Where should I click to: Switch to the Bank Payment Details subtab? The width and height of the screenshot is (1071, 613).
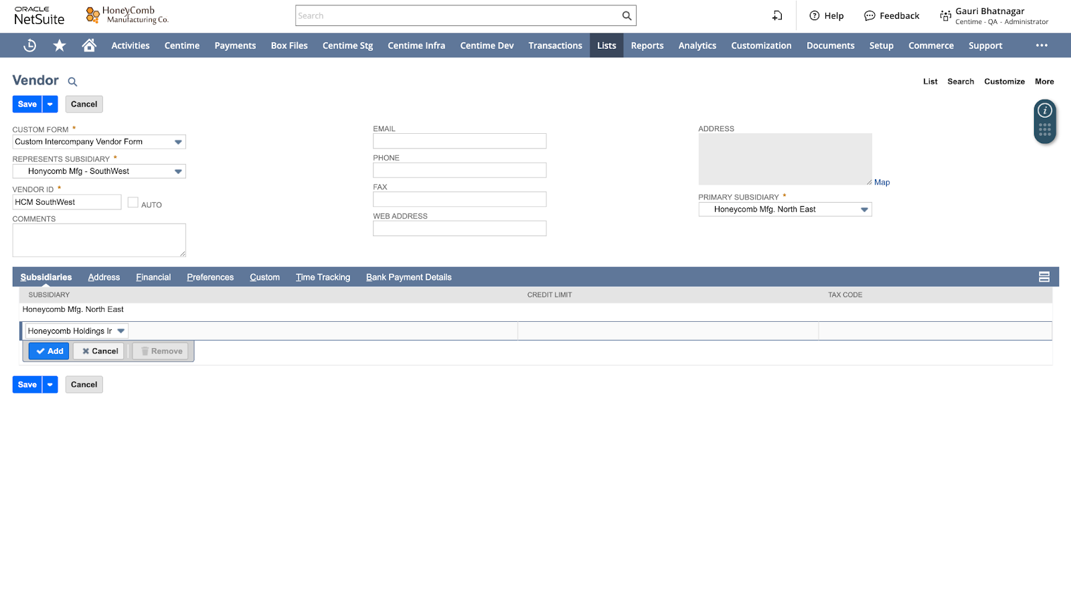tap(408, 277)
